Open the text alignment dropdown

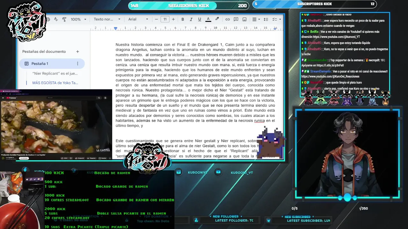coord(256,19)
